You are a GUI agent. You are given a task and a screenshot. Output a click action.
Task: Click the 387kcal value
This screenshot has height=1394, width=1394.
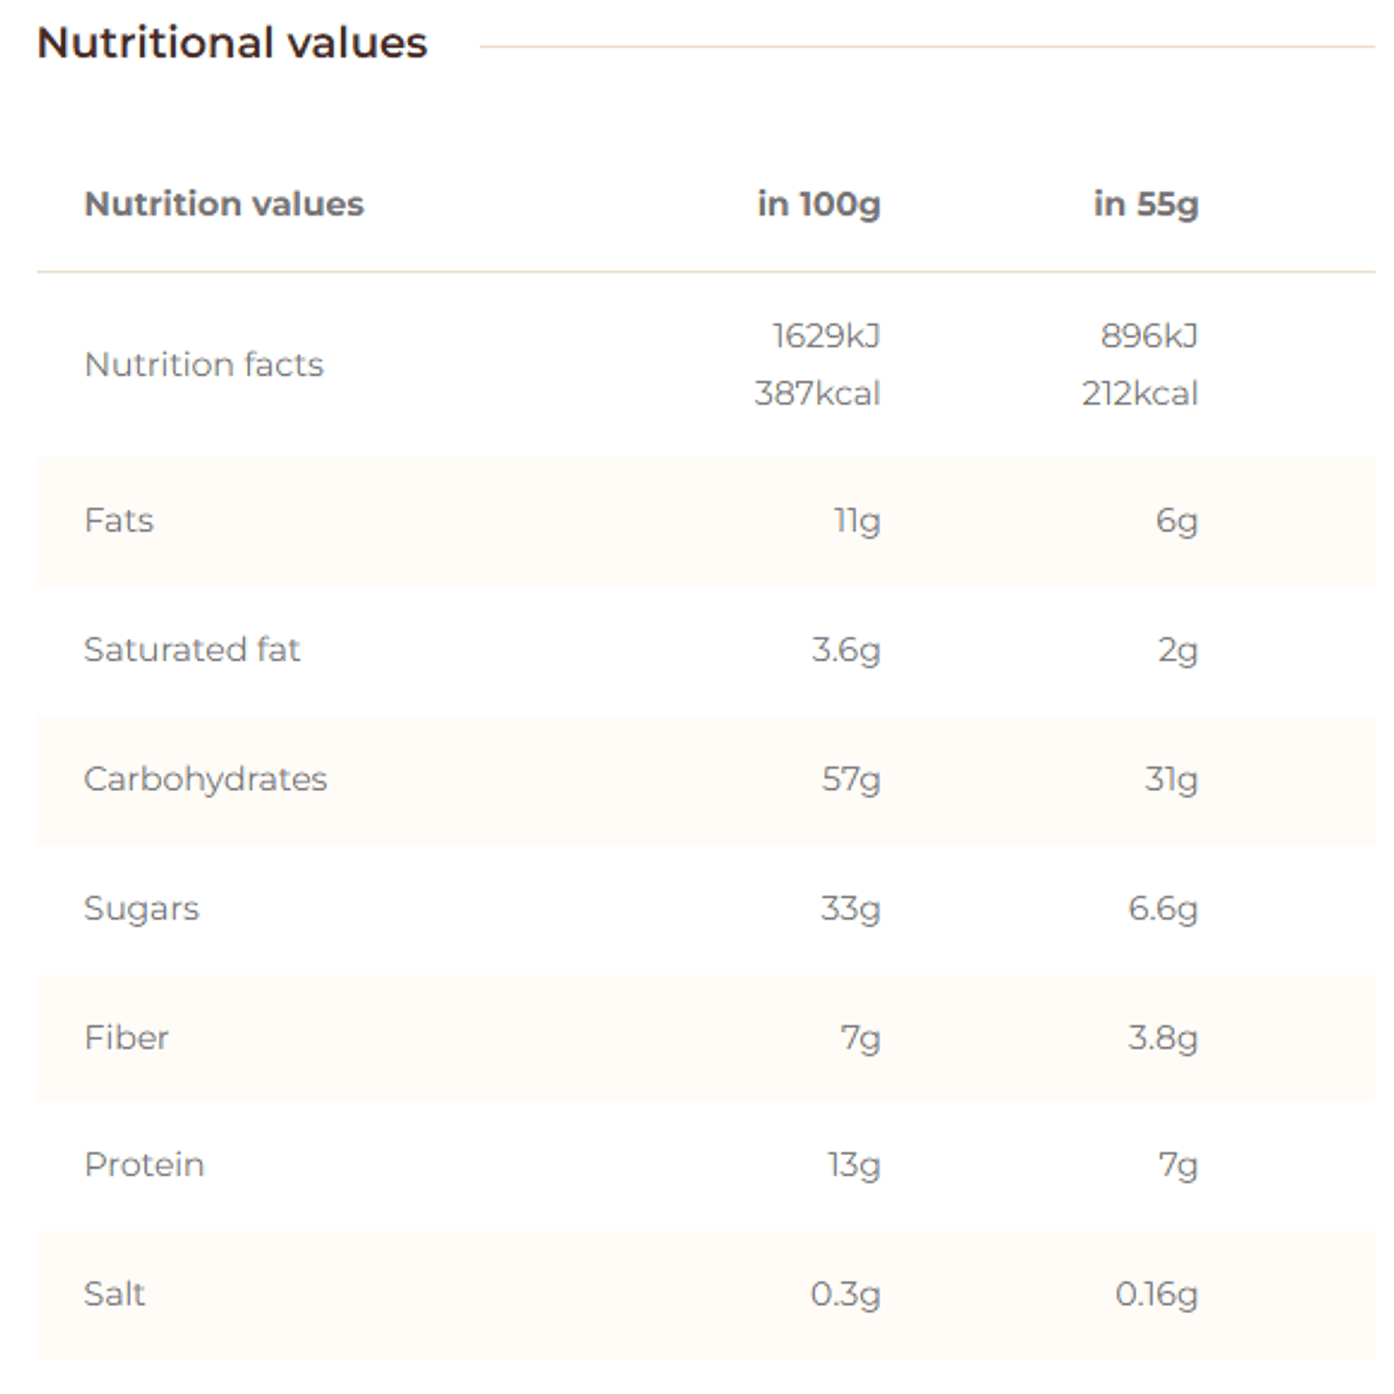click(817, 393)
